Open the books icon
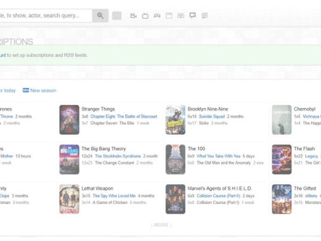 [x=181, y=15]
